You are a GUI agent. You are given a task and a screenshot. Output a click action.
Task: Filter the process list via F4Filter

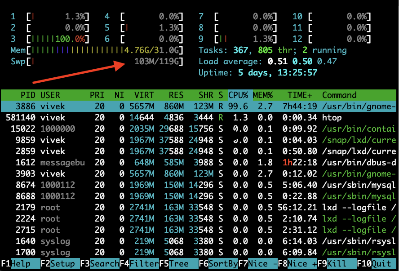[139, 264]
